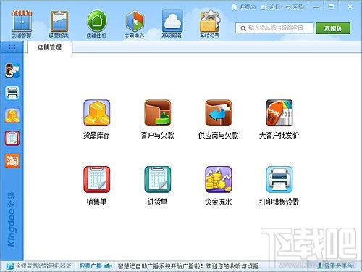Open the 经营报告 report icon
This screenshot has width=362, height=272.
click(x=59, y=24)
